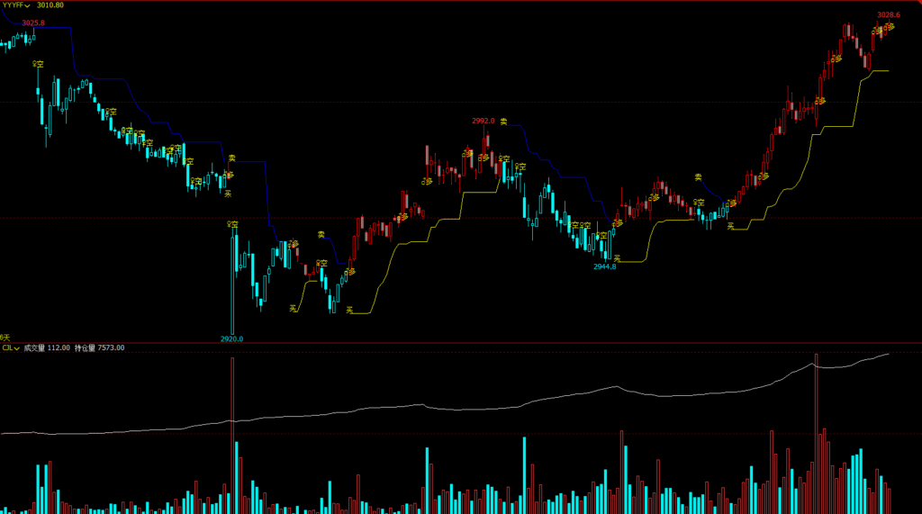The image size is (922, 514).
Task: Click the 成交量 112.00 volume readout
Action: point(47,347)
